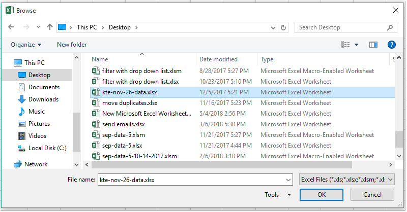The width and height of the screenshot is (407, 212).
Task: Expand the view options dropdown arrow
Action: pyautogui.click(x=356, y=45)
